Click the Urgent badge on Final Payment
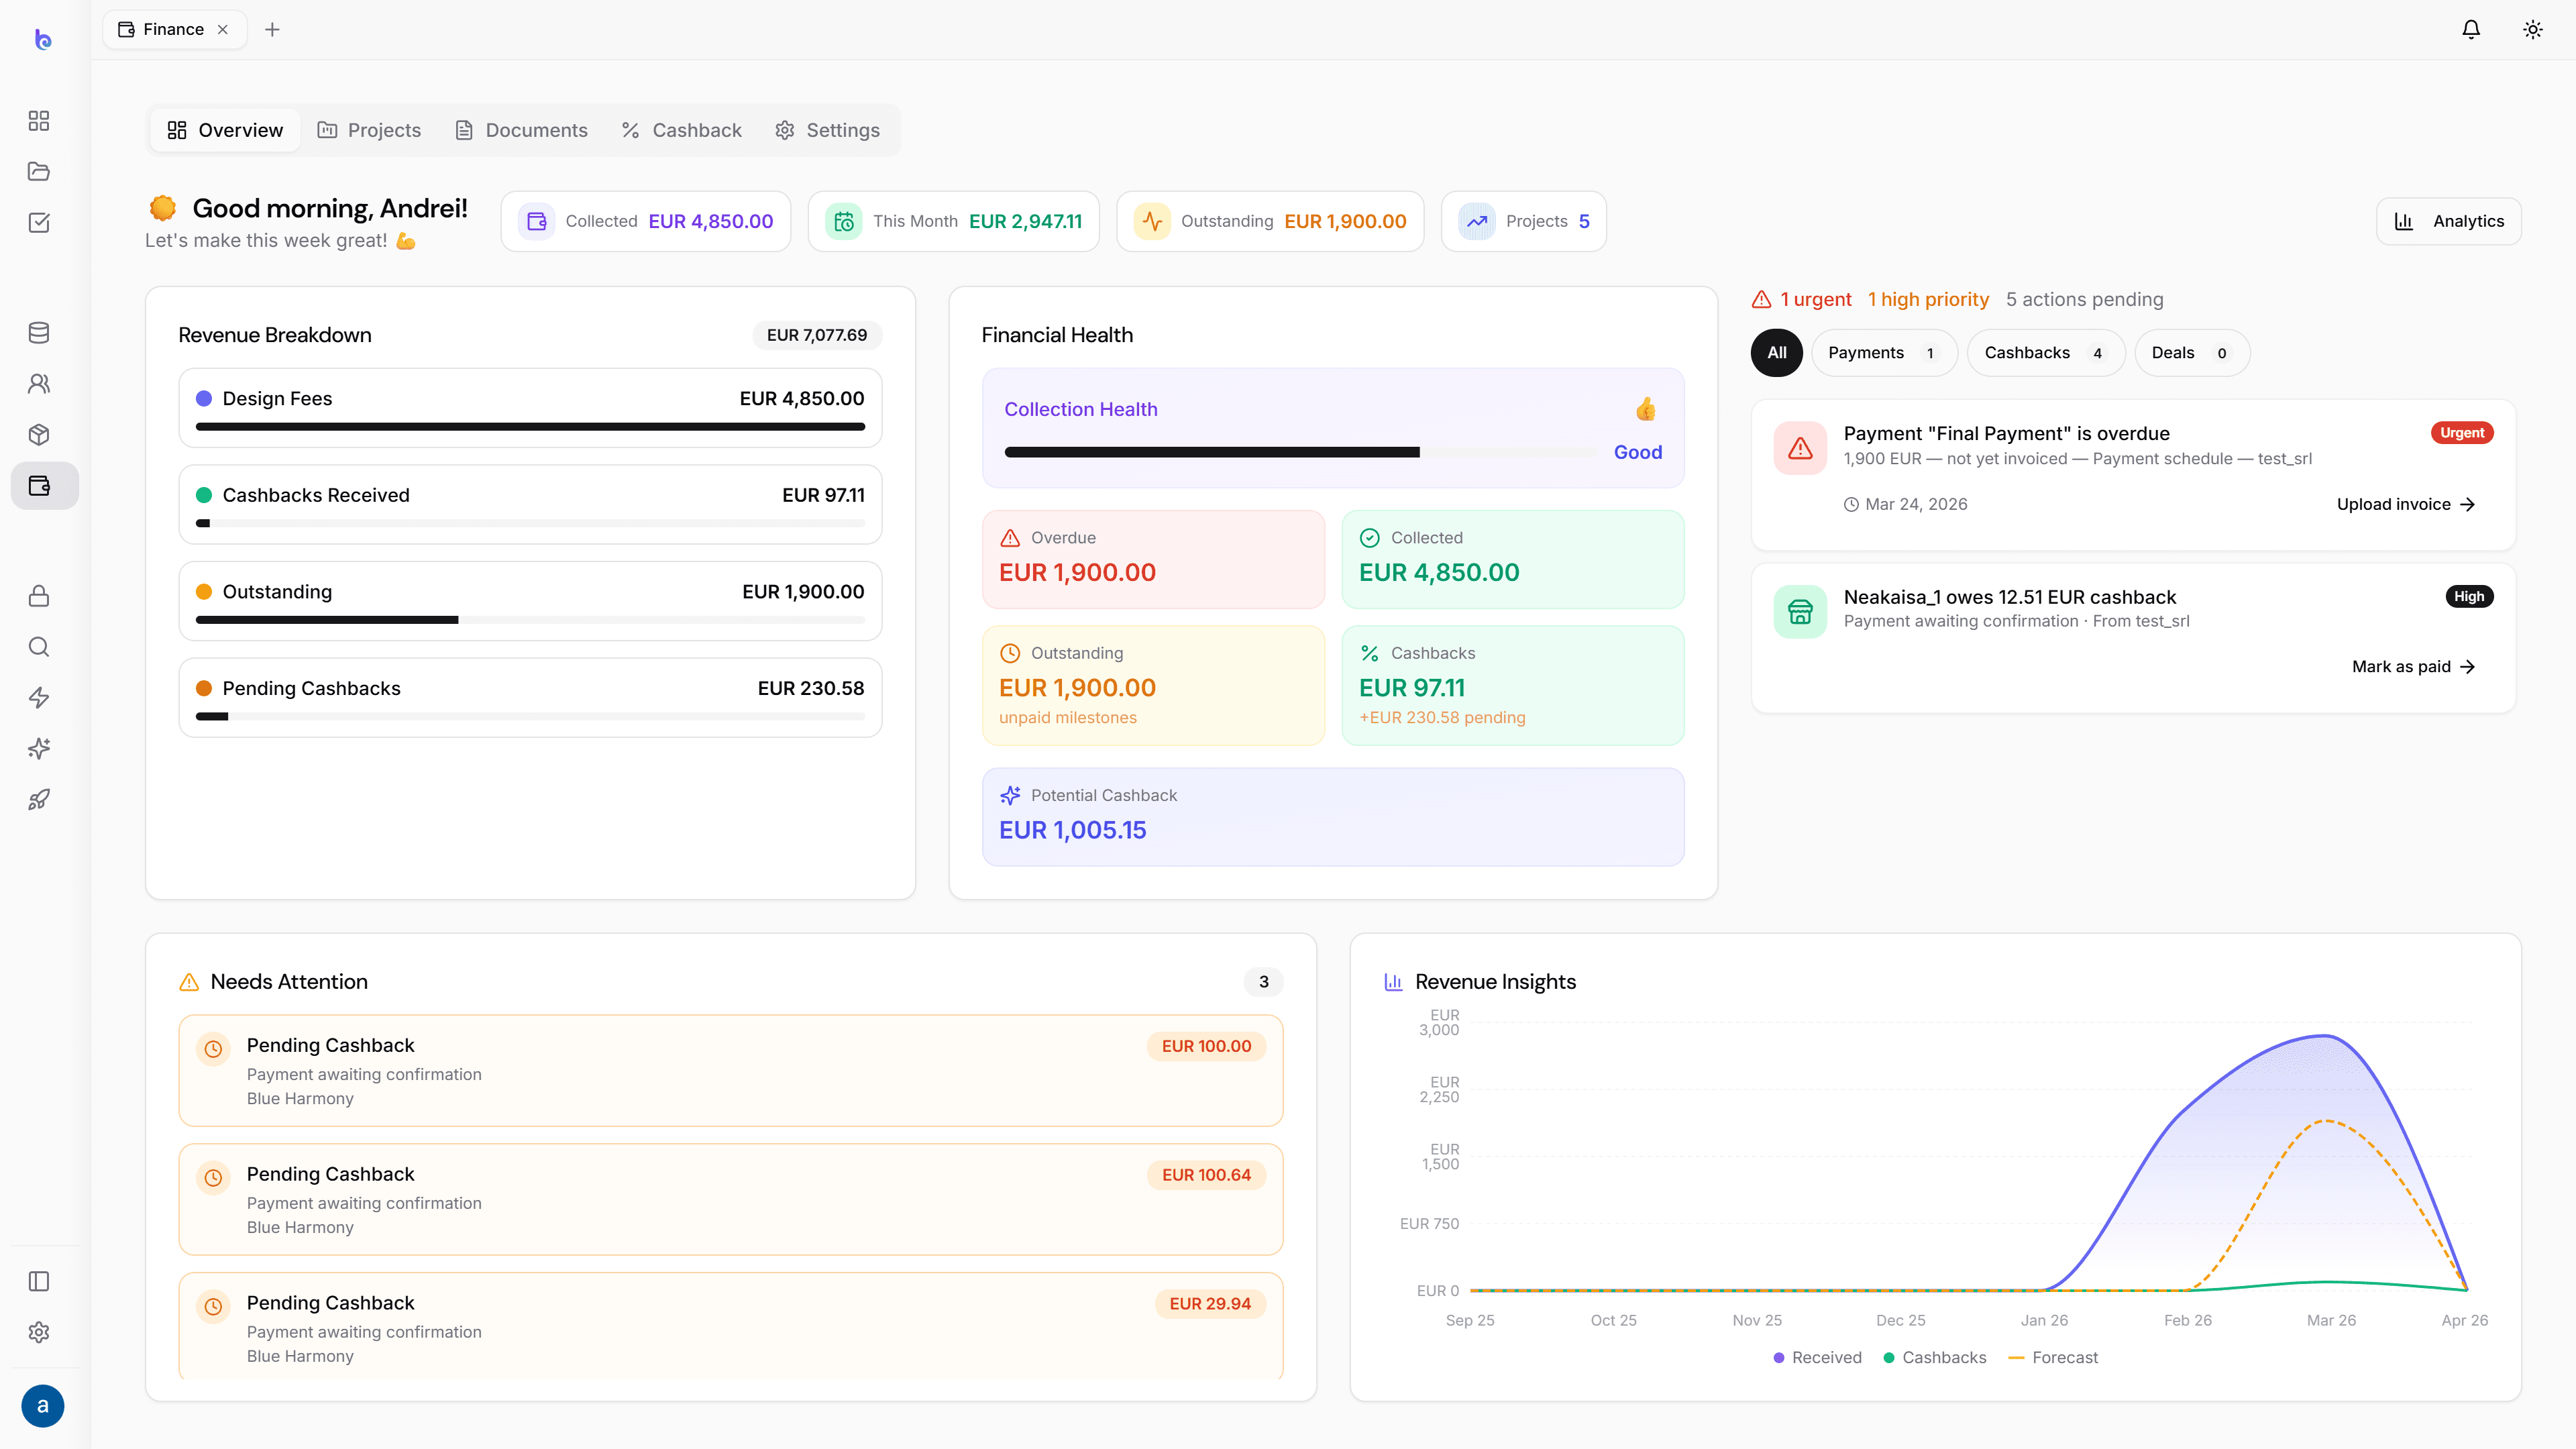The width and height of the screenshot is (2576, 1449). (2461, 433)
